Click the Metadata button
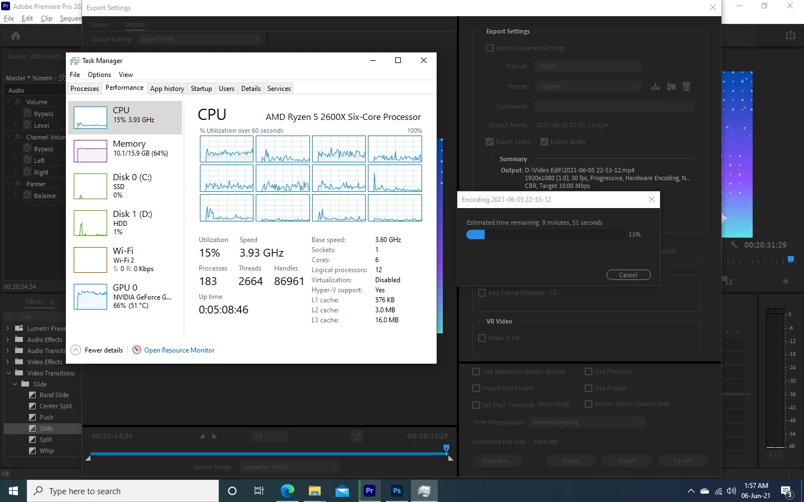This screenshot has width=804, height=502. tap(497, 461)
